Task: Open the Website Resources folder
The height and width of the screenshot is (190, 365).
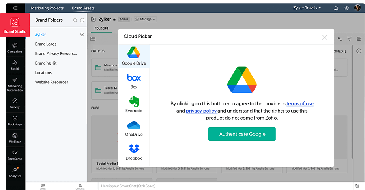Action: click(x=51, y=82)
